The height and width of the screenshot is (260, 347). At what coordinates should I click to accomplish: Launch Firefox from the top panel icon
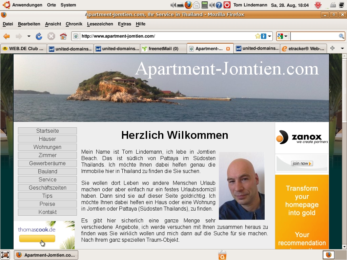point(188,5)
